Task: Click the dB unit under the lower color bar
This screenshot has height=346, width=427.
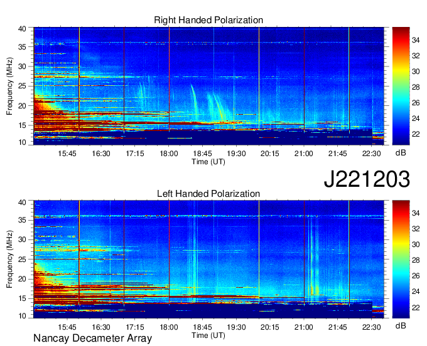Action: pyautogui.click(x=401, y=325)
